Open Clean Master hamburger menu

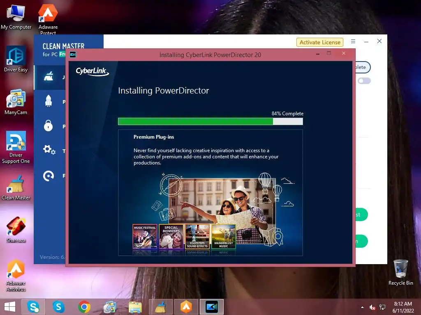[x=353, y=41]
